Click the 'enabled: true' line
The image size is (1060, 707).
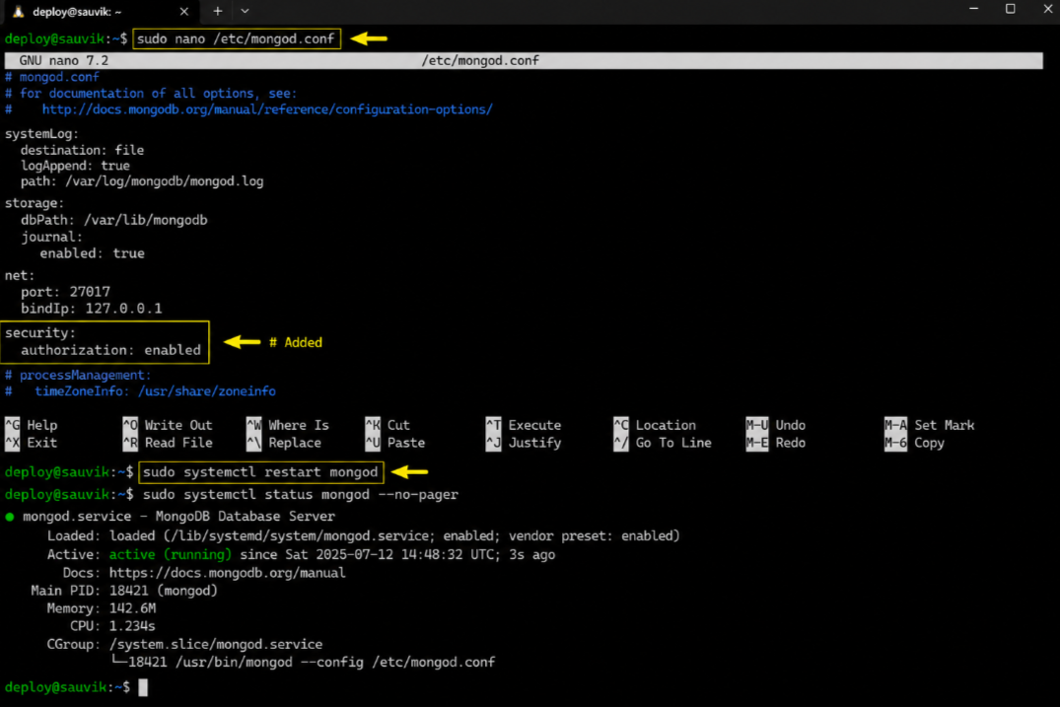click(x=92, y=252)
